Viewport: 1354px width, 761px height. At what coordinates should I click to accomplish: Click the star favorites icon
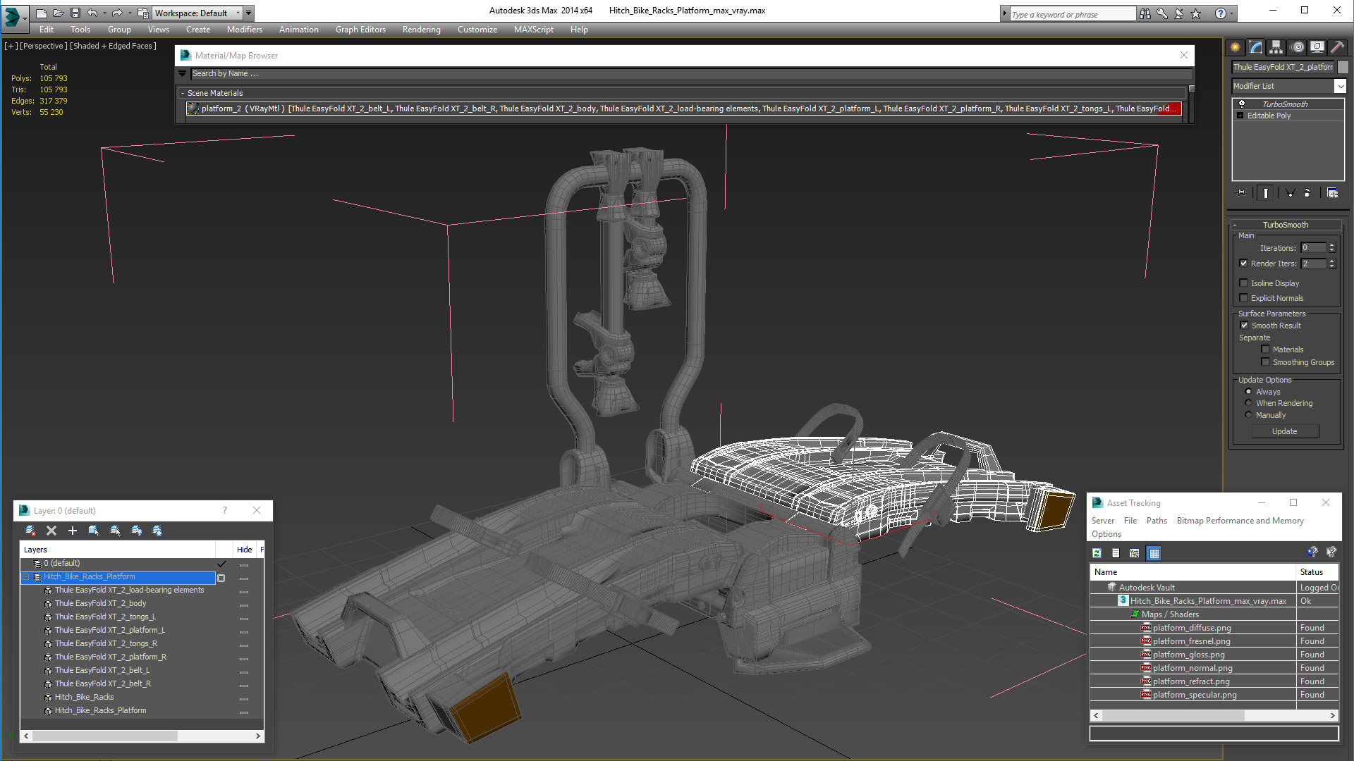(x=1195, y=13)
